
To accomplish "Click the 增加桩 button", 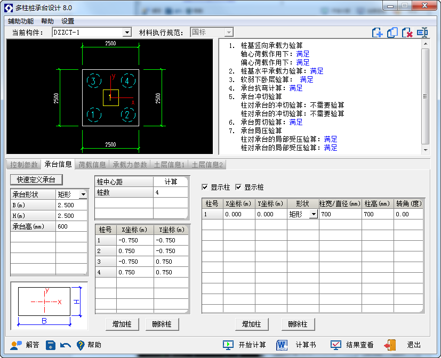I will coord(122,324).
